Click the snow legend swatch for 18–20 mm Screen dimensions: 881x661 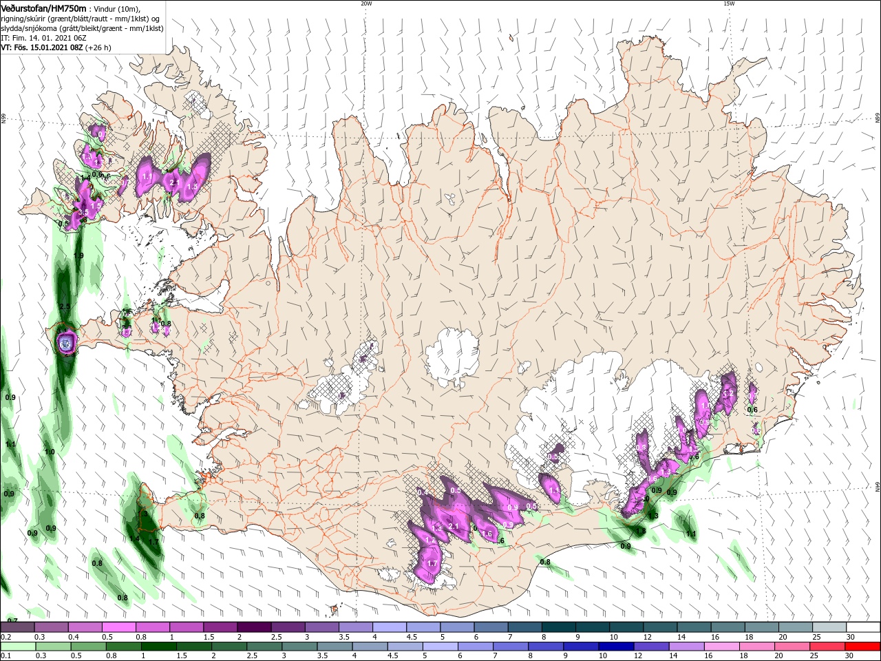tap(761, 627)
